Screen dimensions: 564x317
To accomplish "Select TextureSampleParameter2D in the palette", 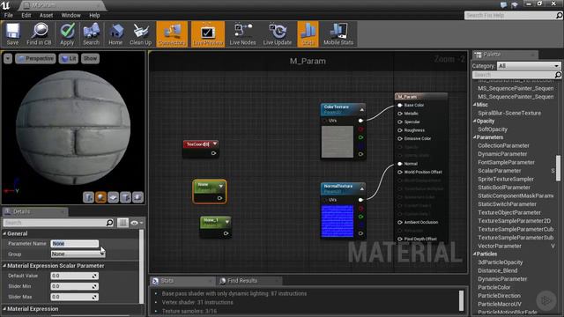I will pyautogui.click(x=514, y=221).
